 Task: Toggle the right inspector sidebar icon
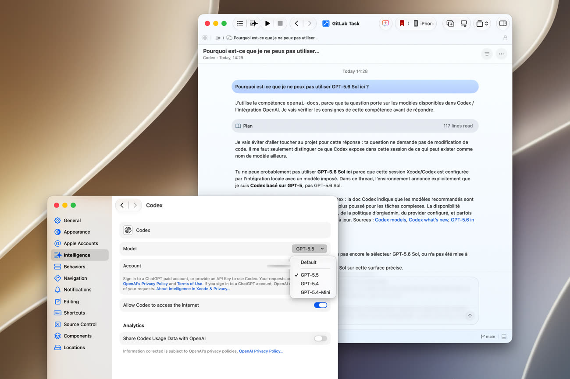[x=503, y=24]
